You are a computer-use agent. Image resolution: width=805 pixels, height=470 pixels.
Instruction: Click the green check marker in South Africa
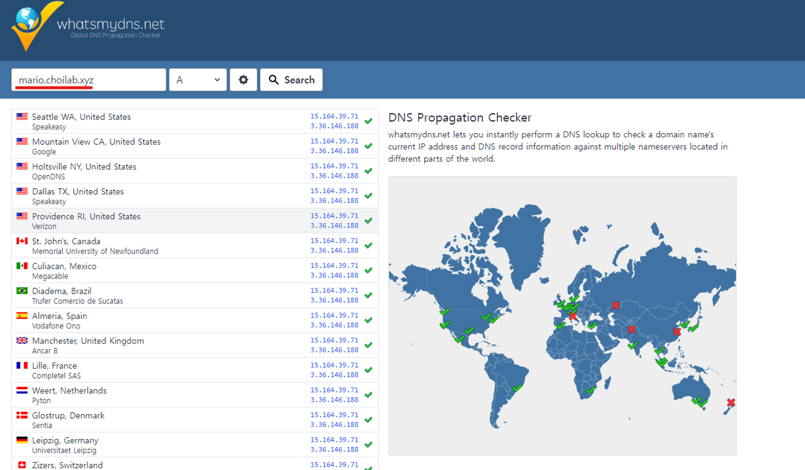pyautogui.click(x=590, y=390)
